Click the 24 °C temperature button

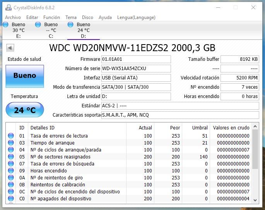(x=25, y=110)
